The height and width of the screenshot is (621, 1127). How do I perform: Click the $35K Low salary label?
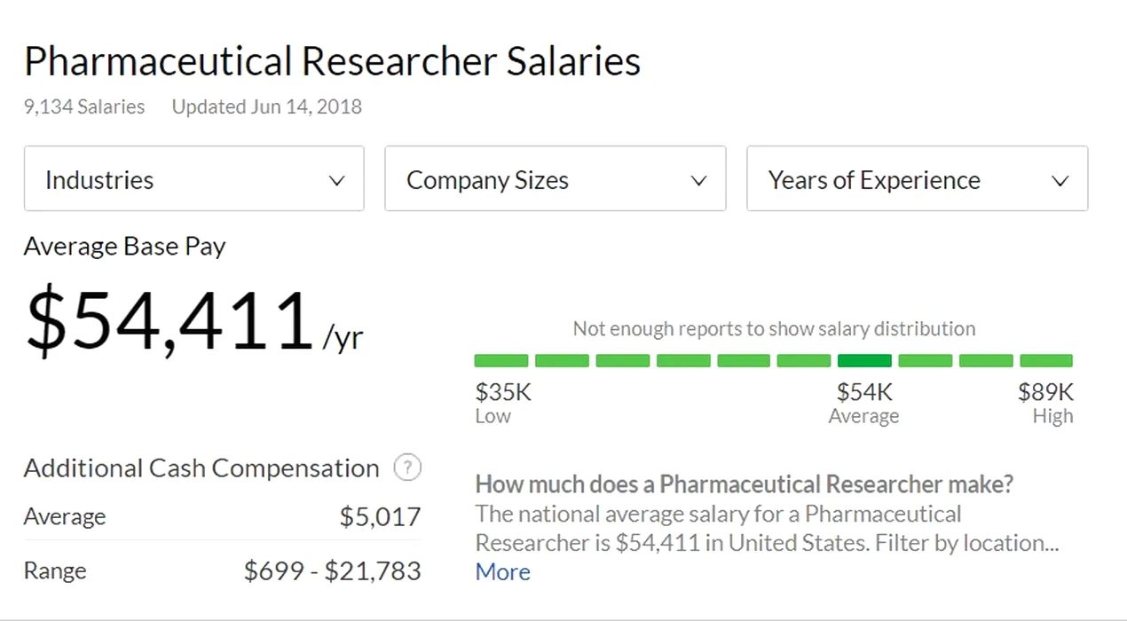click(x=503, y=392)
